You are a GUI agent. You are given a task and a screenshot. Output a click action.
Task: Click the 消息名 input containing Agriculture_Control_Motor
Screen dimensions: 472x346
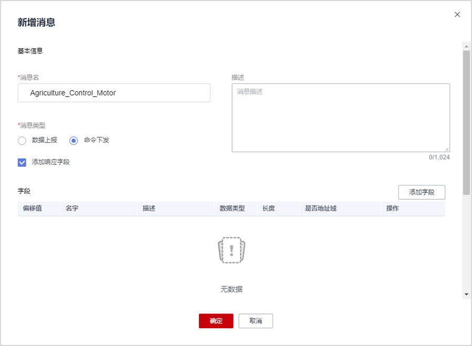(x=114, y=93)
